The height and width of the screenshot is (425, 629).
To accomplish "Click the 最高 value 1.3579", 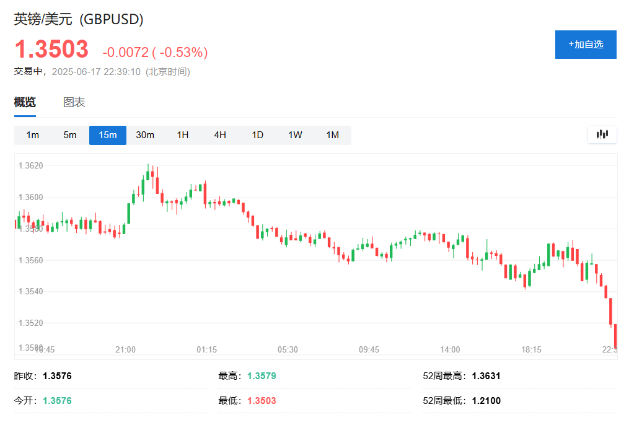I will [262, 376].
